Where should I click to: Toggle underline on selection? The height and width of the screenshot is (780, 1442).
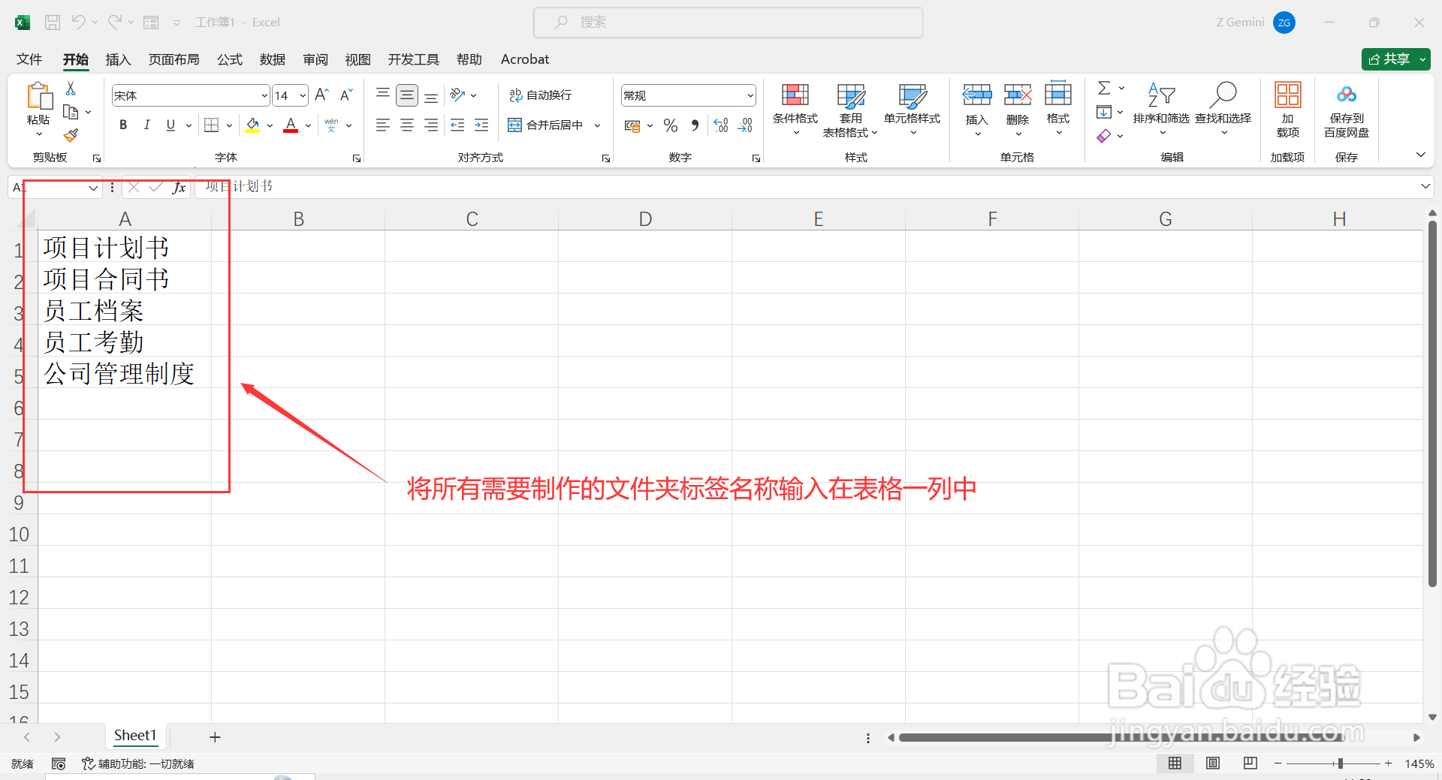click(170, 125)
